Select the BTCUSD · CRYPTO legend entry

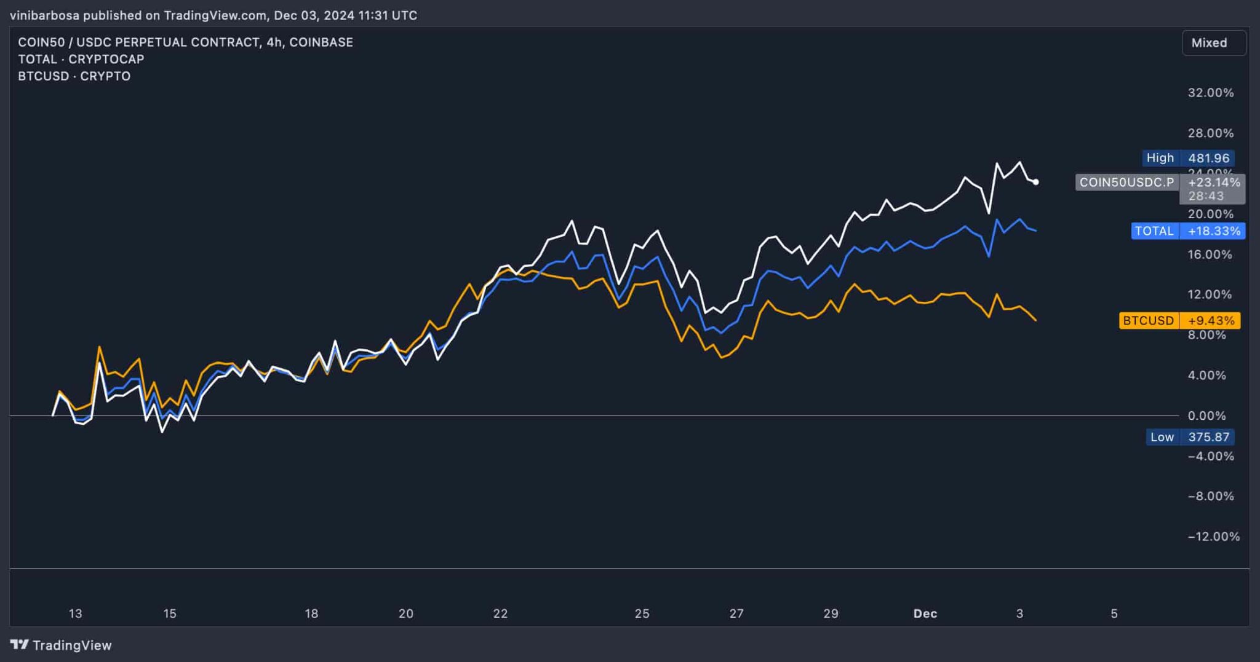click(74, 76)
